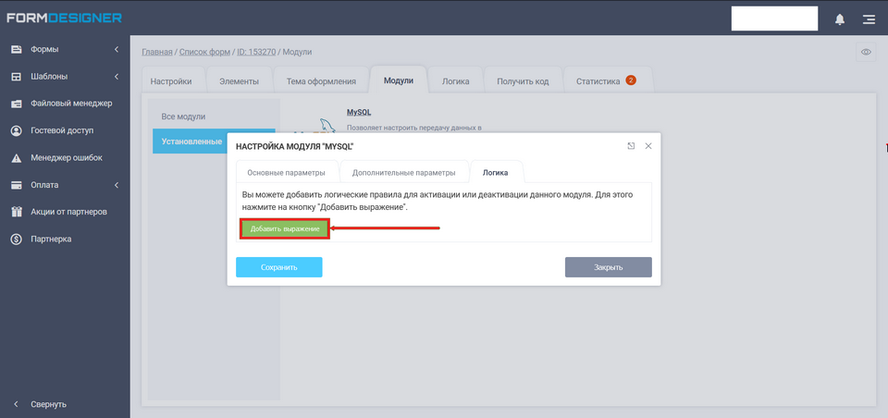Open the hamburger menu icon in header

click(x=868, y=18)
